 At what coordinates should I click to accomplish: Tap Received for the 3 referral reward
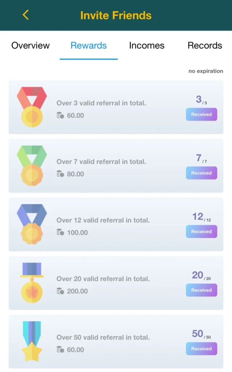tap(202, 114)
